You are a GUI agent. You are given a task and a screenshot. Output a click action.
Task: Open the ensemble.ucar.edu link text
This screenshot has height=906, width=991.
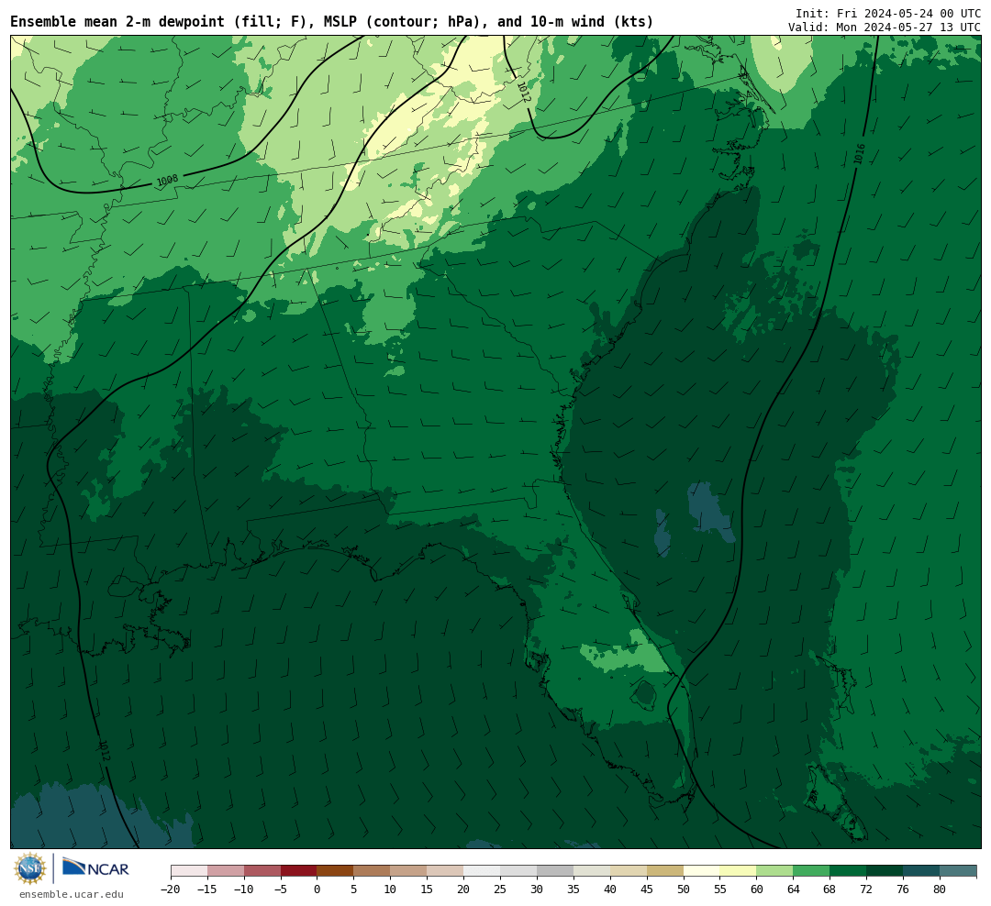click(72, 895)
